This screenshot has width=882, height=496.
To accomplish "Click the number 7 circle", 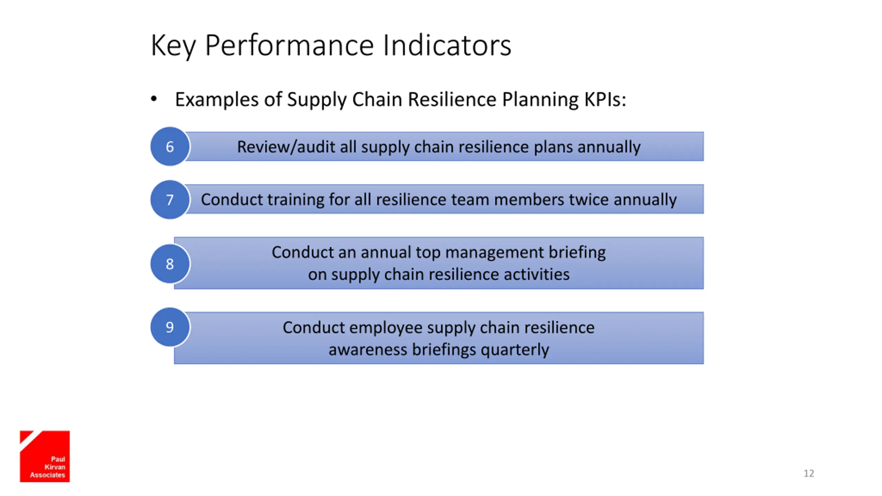I will coord(170,199).
